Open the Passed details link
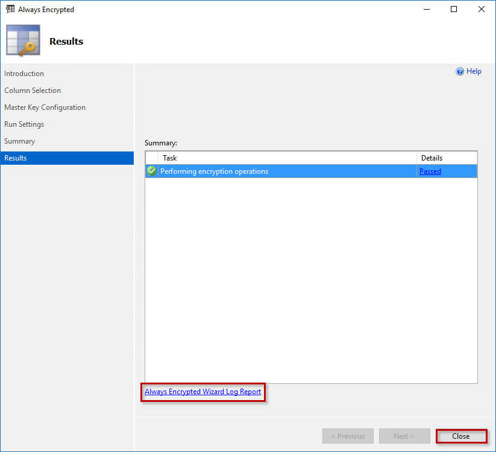 [x=430, y=171]
